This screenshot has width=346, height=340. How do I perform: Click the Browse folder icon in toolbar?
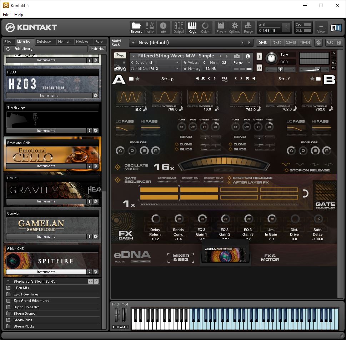pyautogui.click(x=136, y=27)
